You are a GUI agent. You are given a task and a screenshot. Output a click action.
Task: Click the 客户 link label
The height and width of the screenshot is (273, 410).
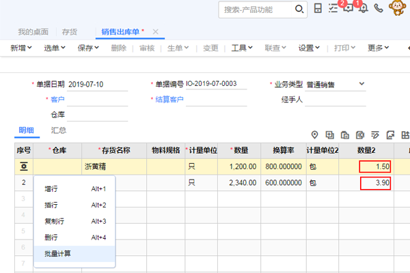pyautogui.click(x=58, y=100)
